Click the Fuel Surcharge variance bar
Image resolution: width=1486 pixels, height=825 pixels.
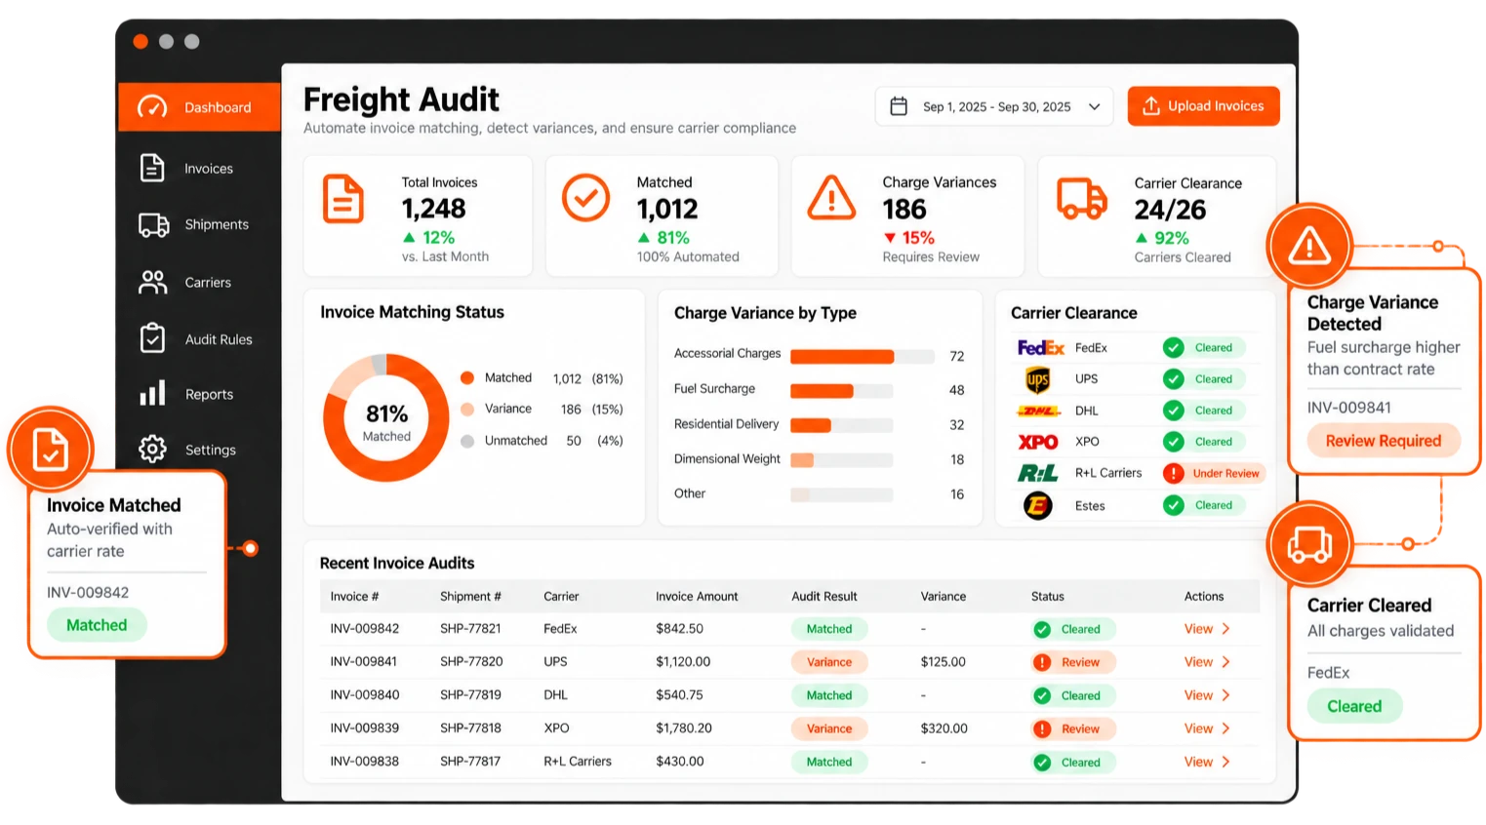[841, 391]
